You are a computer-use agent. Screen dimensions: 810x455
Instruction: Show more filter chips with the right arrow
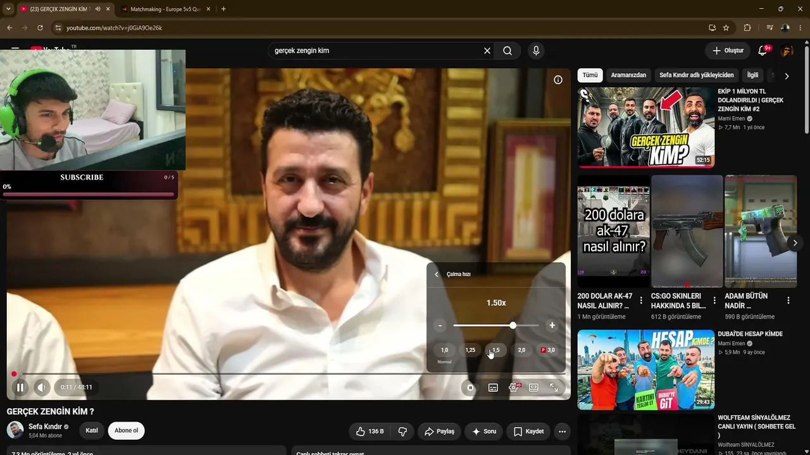(787, 76)
